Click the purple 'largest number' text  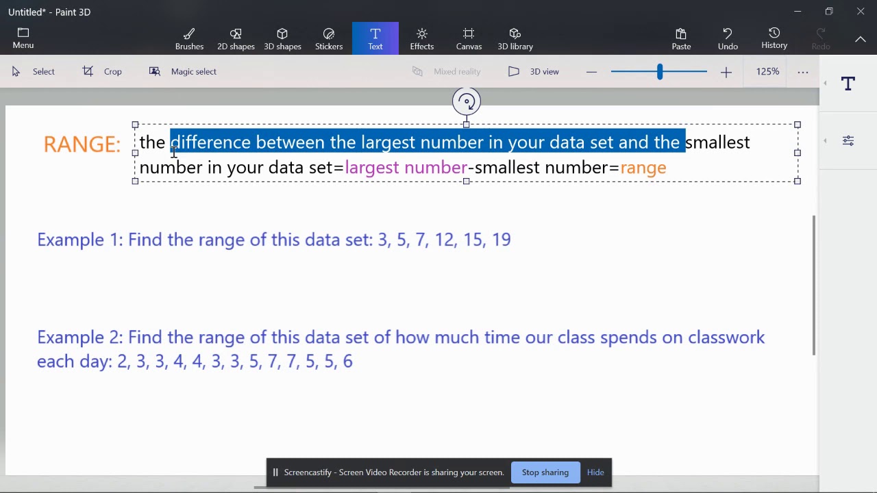pos(406,168)
